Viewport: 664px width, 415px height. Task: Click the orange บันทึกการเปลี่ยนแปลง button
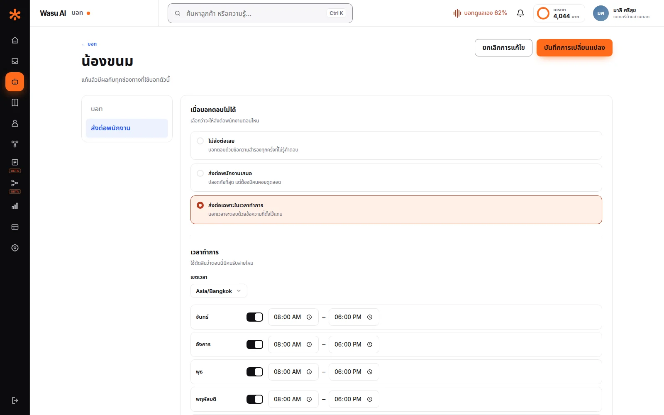tap(574, 48)
